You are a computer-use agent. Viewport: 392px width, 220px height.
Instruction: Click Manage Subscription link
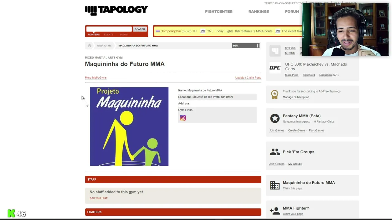click(x=296, y=97)
